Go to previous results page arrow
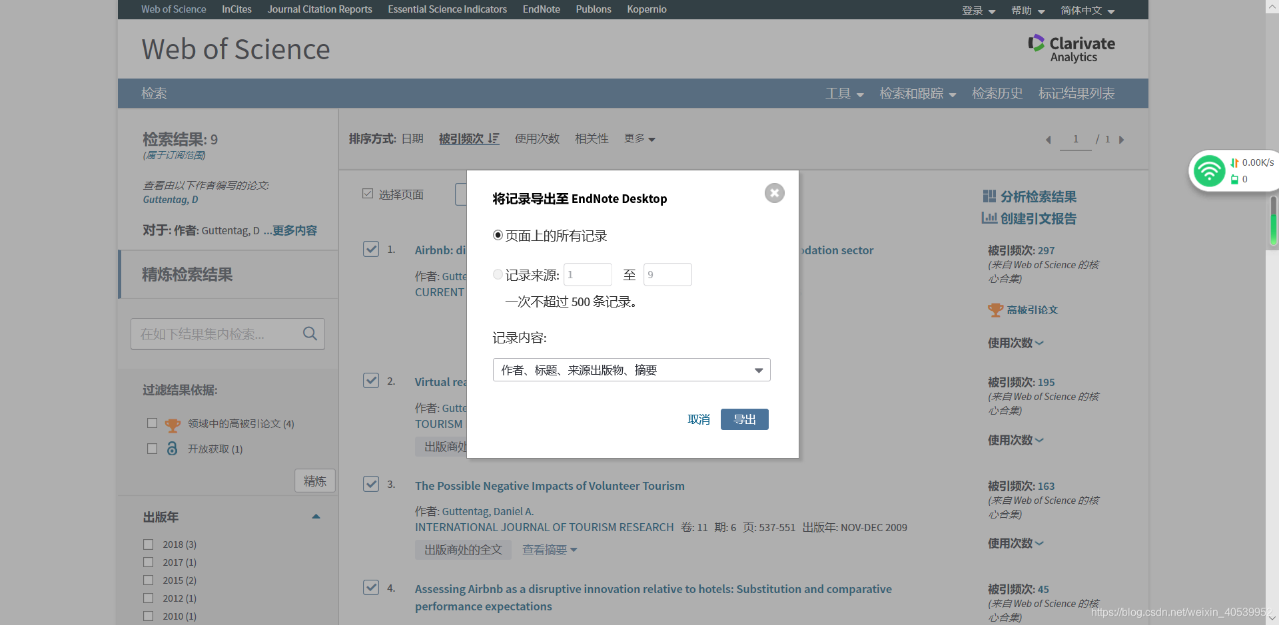This screenshot has width=1279, height=625. click(x=1049, y=140)
